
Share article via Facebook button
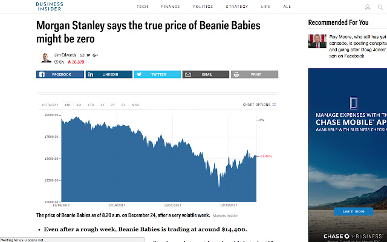pyautogui.click(x=60, y=74)
